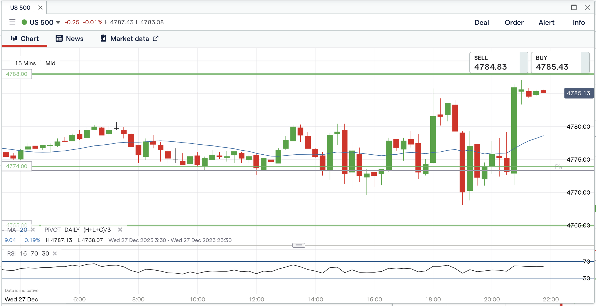Image resolution: width=596 pixels, height=306 pixels.
Task: Click the RSI 70 level label
Action: (587, 261)
